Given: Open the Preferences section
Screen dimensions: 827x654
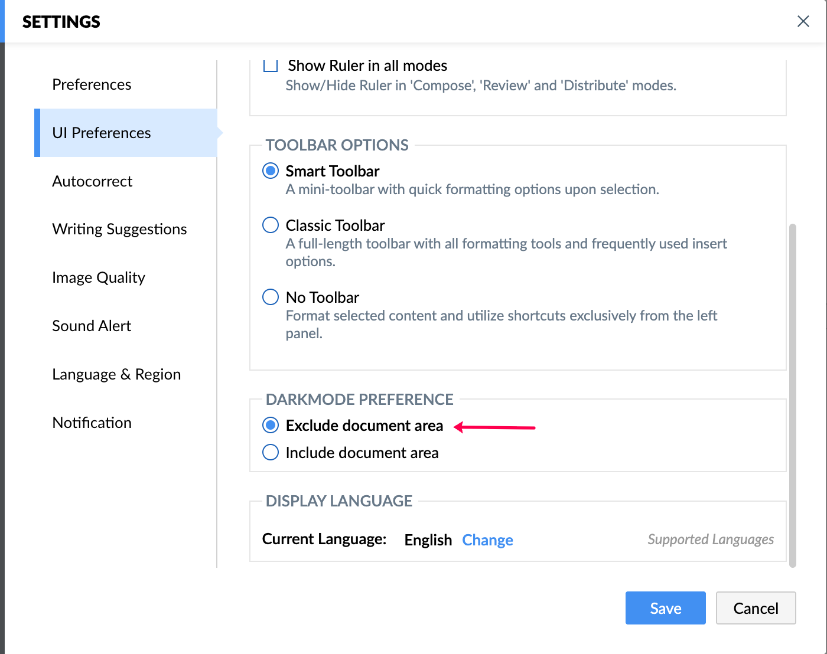Looking at the screenshot, I should pyautogui.click(x=92, y=84).
